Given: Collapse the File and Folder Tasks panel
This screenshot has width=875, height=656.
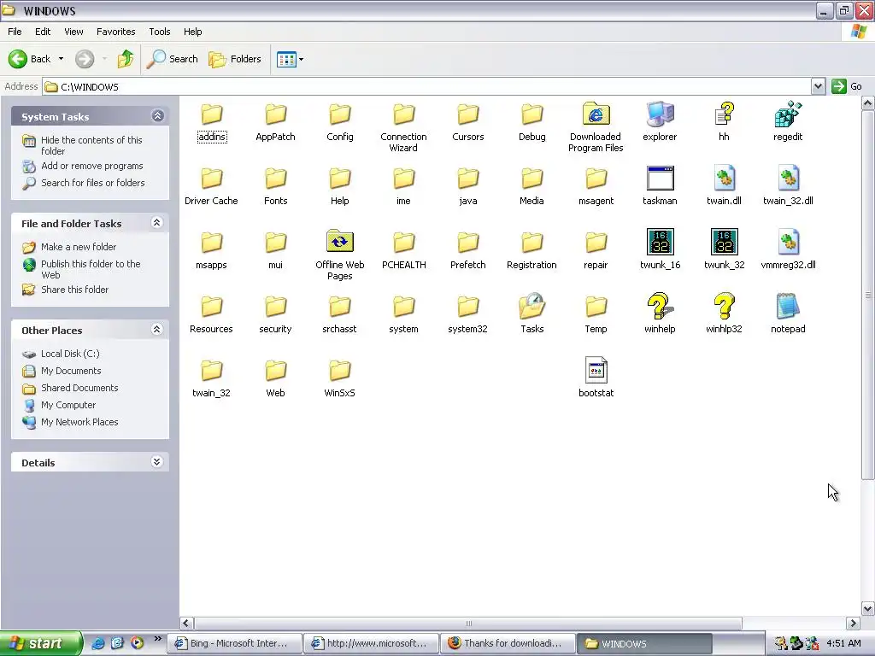Looking at the screenshot, I should click(x=157, y=223).
